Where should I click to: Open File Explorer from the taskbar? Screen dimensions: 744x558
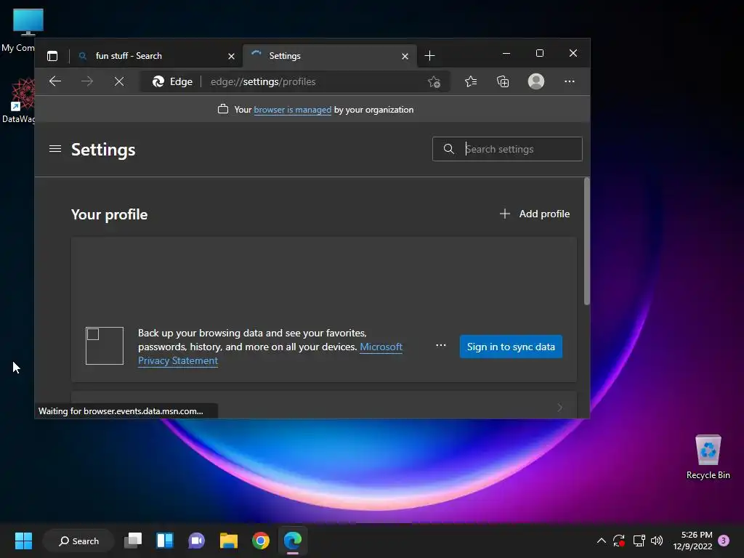pyautogui.click(x=229, y=541)
